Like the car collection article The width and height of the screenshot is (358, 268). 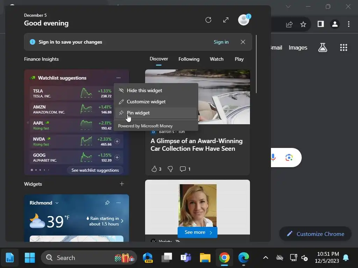coord(154,169)
